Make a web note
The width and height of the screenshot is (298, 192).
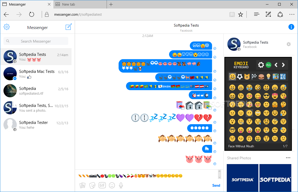(268, 14)
